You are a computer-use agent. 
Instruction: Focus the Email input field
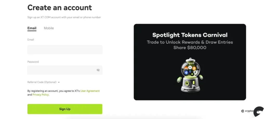[65, 50]
